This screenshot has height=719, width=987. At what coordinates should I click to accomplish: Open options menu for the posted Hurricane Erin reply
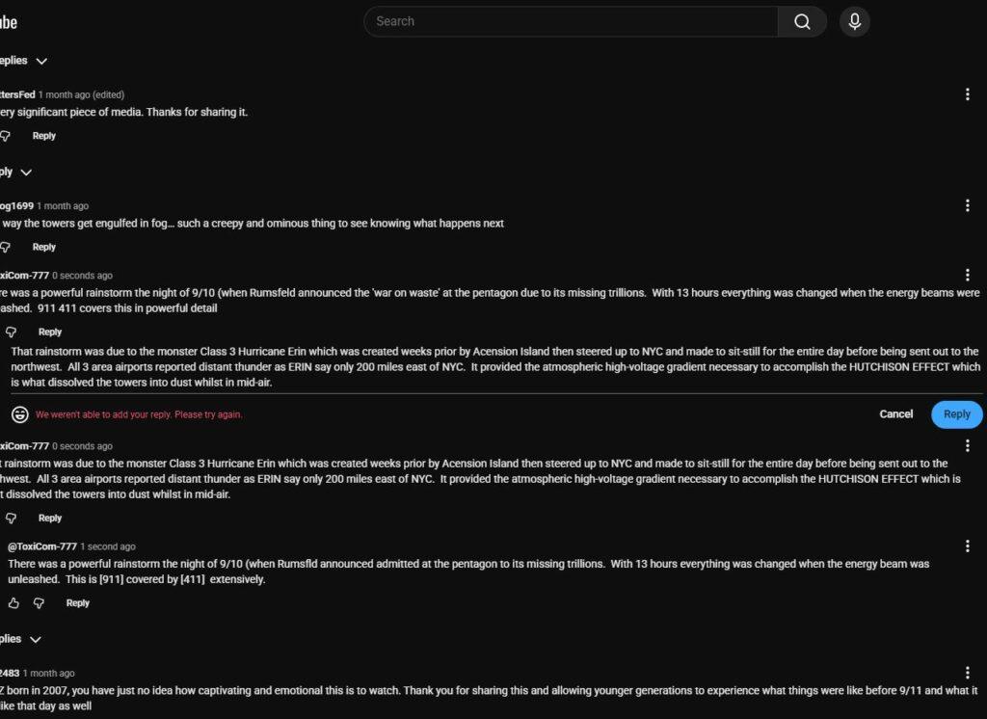(967, 446)
